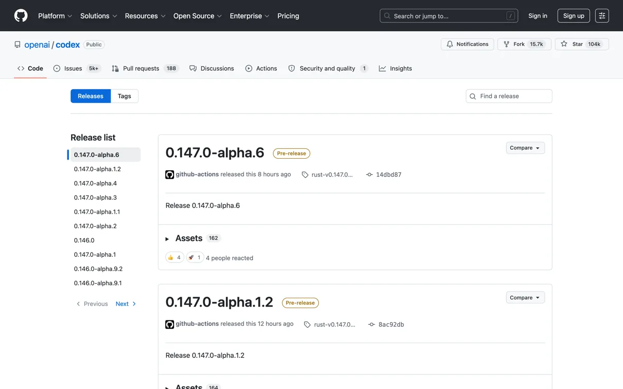The width and height of the screenshot is (623, 389).
Task: Select the commit icon beside 14dbd87
Action: coord(369,175)
